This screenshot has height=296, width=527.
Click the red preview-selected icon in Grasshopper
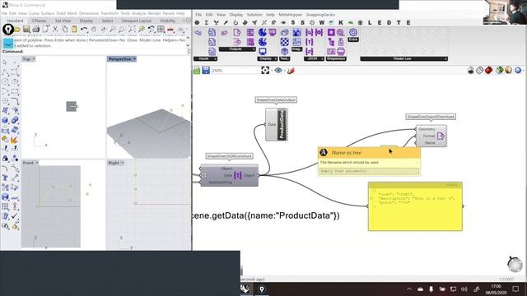click(x=488, y=70)
